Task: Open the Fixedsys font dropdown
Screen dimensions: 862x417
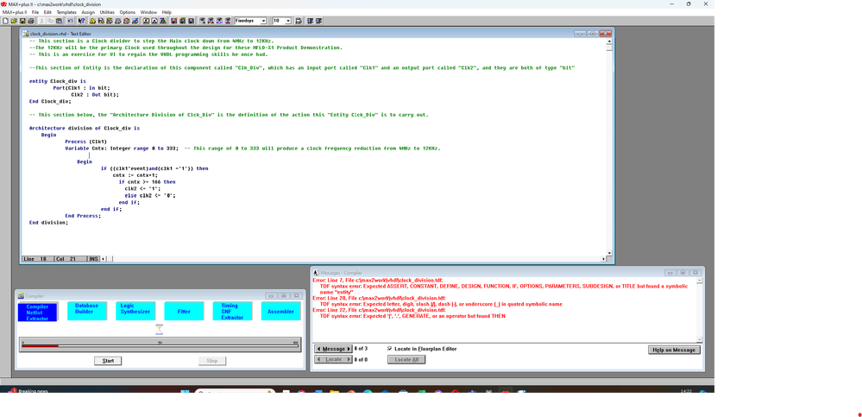Action: pyautogui.click(x=264, y=20)
